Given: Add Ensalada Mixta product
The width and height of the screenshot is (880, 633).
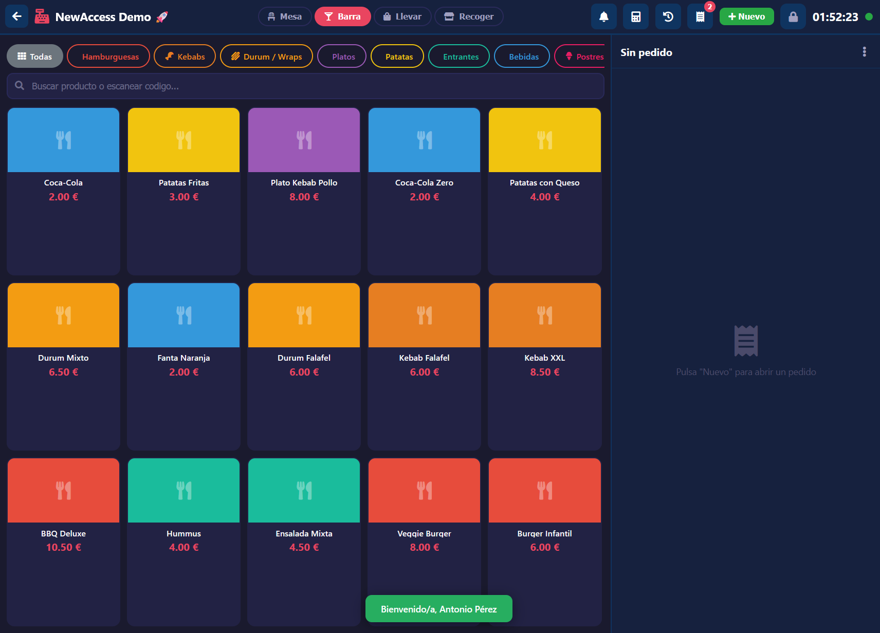Looking at the screenshot, I should coord(304,542).
